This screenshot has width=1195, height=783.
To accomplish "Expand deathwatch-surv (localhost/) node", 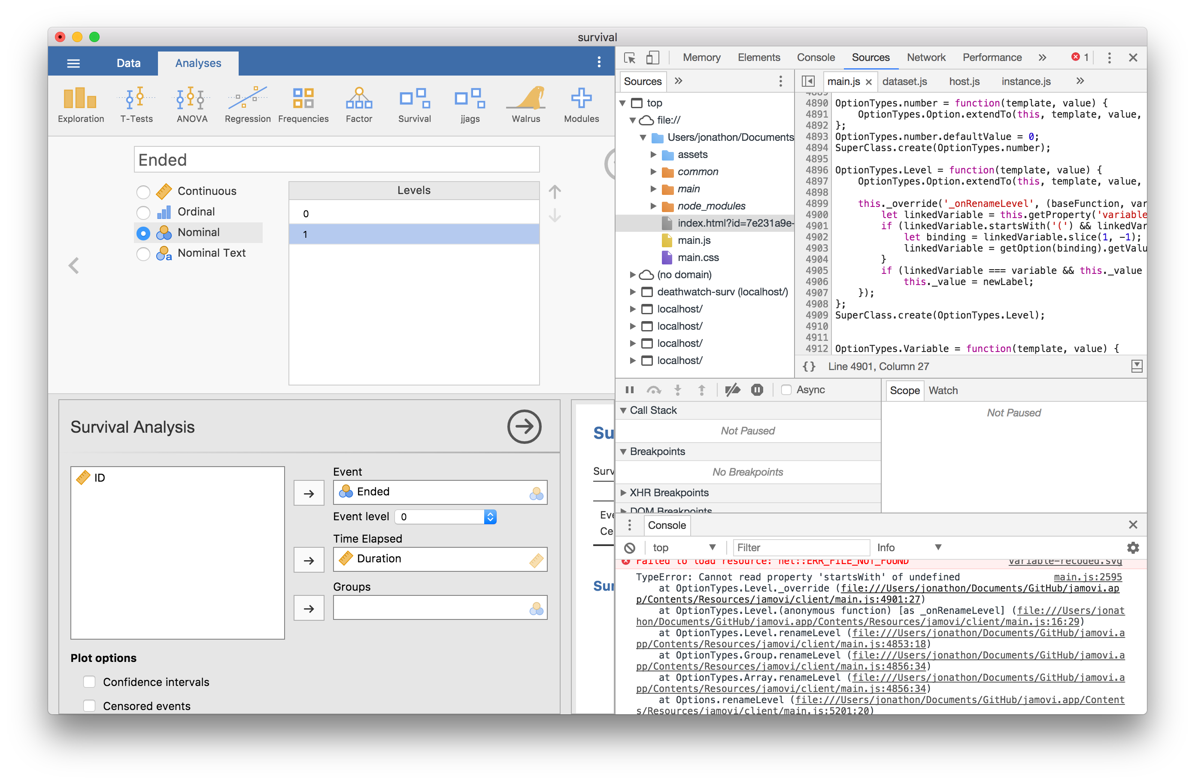I will click(633, 292).
